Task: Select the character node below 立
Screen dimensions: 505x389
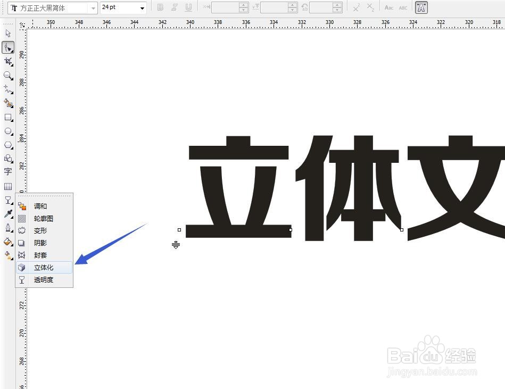Action: click(179, 230)
